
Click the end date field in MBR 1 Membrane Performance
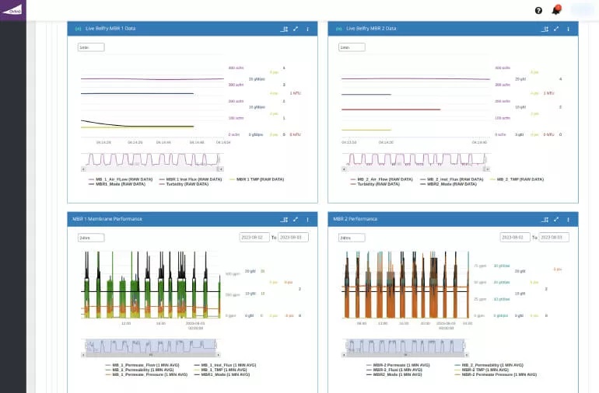point(293,238)
